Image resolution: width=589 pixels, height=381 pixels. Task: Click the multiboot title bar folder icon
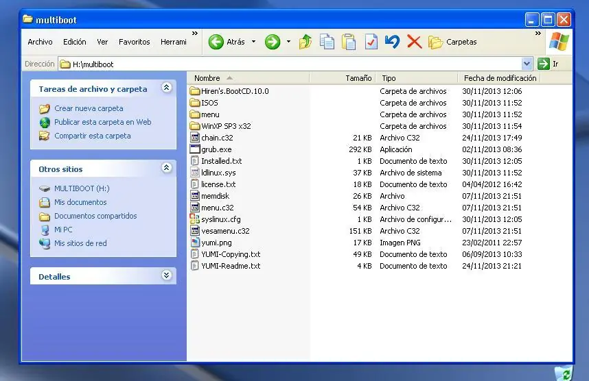click(x=27, y=19)
